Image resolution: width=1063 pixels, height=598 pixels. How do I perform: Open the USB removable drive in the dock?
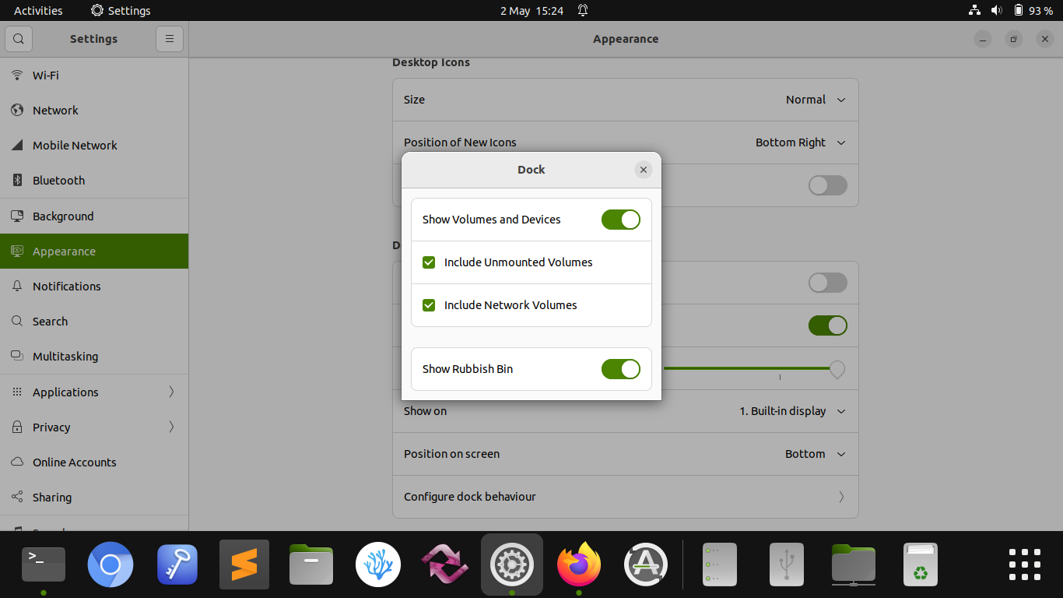[786, 564]
